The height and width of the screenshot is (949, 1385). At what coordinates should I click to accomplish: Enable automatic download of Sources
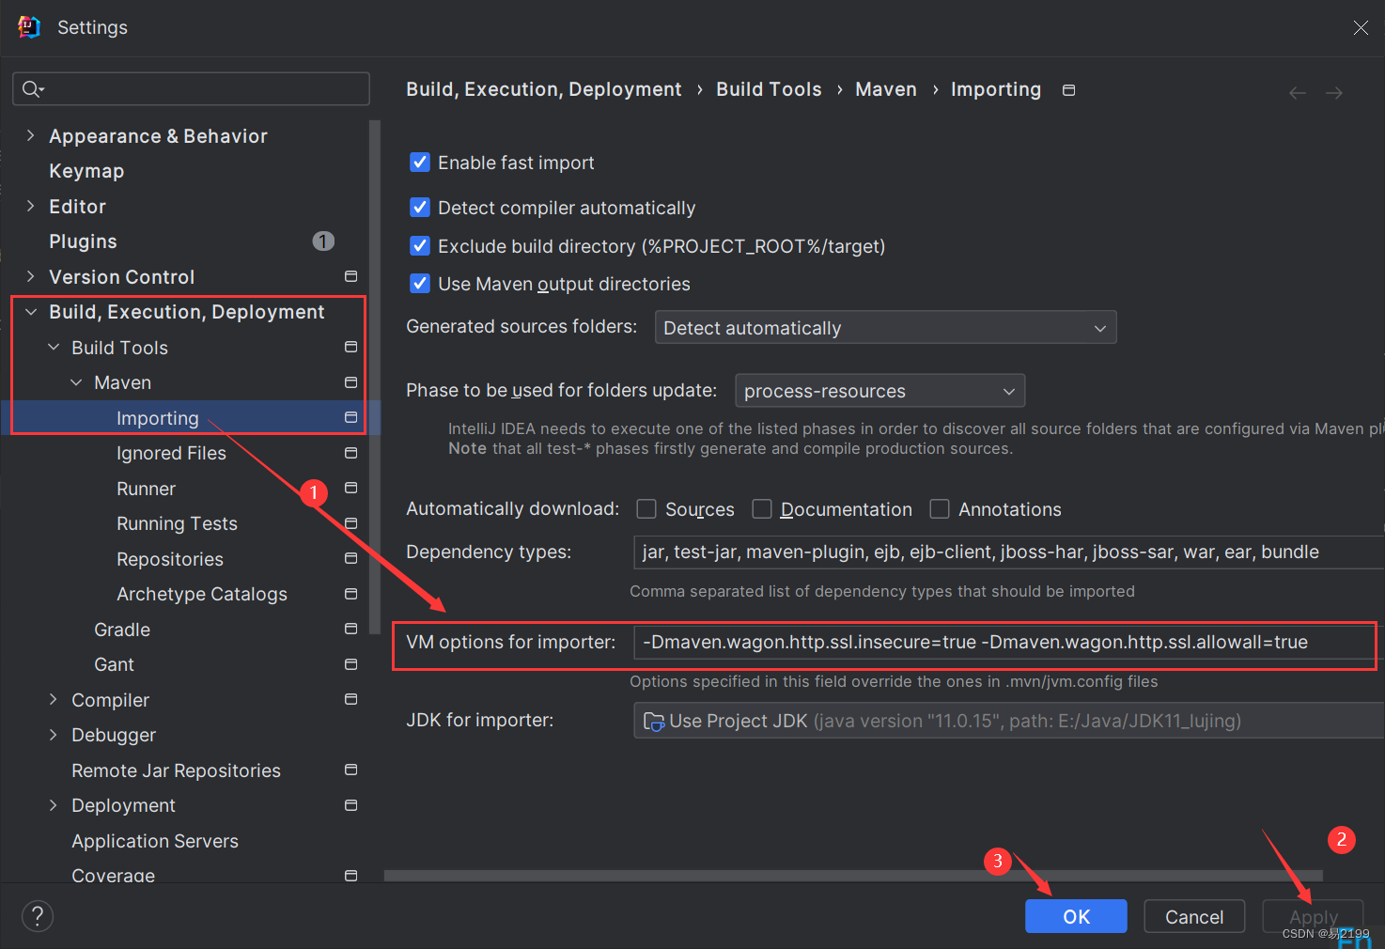coord(646,508)
